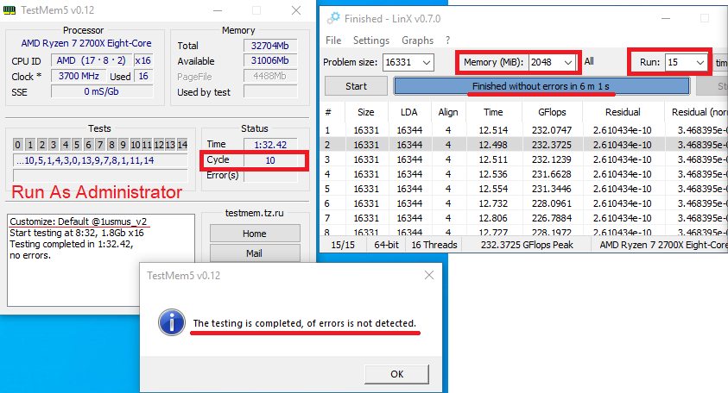The height and width of the screenshot is (393, 728).
Task: Expand the Run count dropdown
Action: coord(700,62)
